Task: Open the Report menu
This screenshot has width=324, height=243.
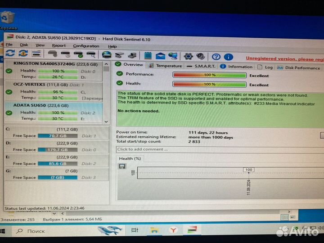Action: click(59, 45)
